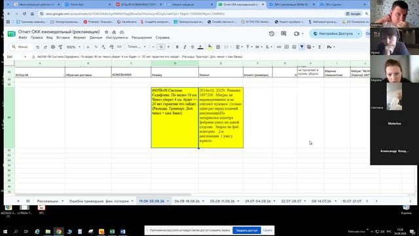Click the font size field showing 12

coord(161,47)
